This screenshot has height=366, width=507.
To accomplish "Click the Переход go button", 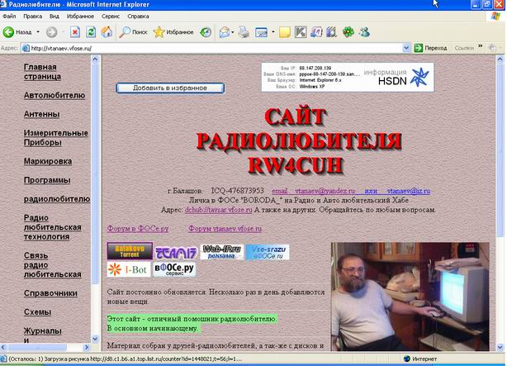I will coord(429,49).
